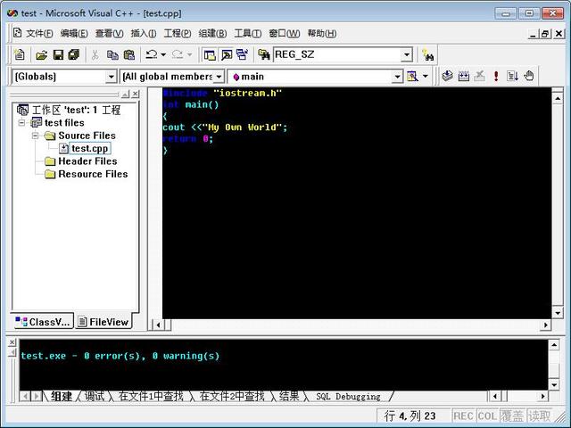The image size is (571, 428).
Task: Select the 组建 output tab
Action: [x=62, y=396]
